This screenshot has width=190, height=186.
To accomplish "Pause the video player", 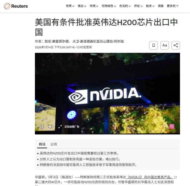I will pos(42,127).
